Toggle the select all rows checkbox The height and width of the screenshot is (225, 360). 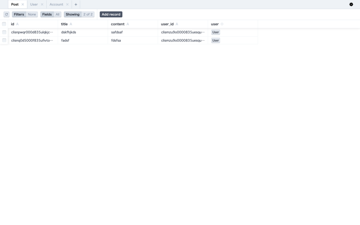click(x=4, y=24)
